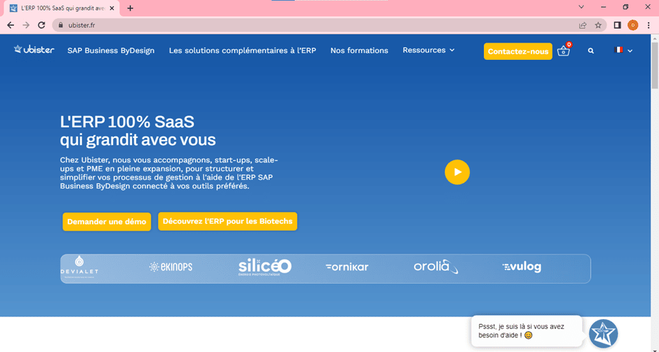659x352 pixels.
Task: Reload the page using the refresh icon
Action: click(x=41, y=25)
